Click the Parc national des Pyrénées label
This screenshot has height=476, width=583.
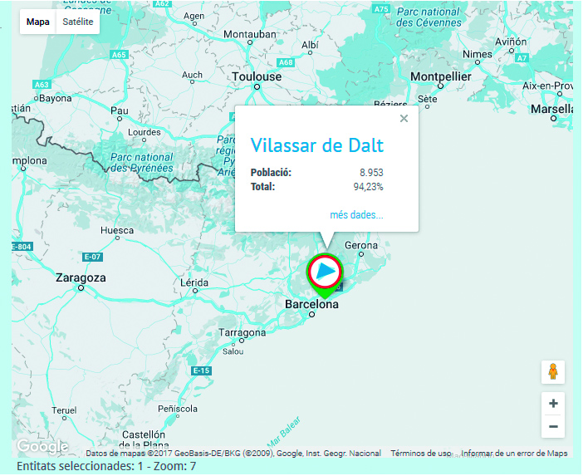coord(141,162)
